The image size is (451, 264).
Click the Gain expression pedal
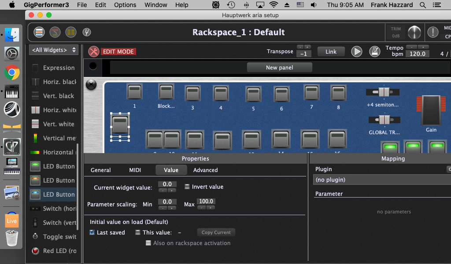[431, 110]
